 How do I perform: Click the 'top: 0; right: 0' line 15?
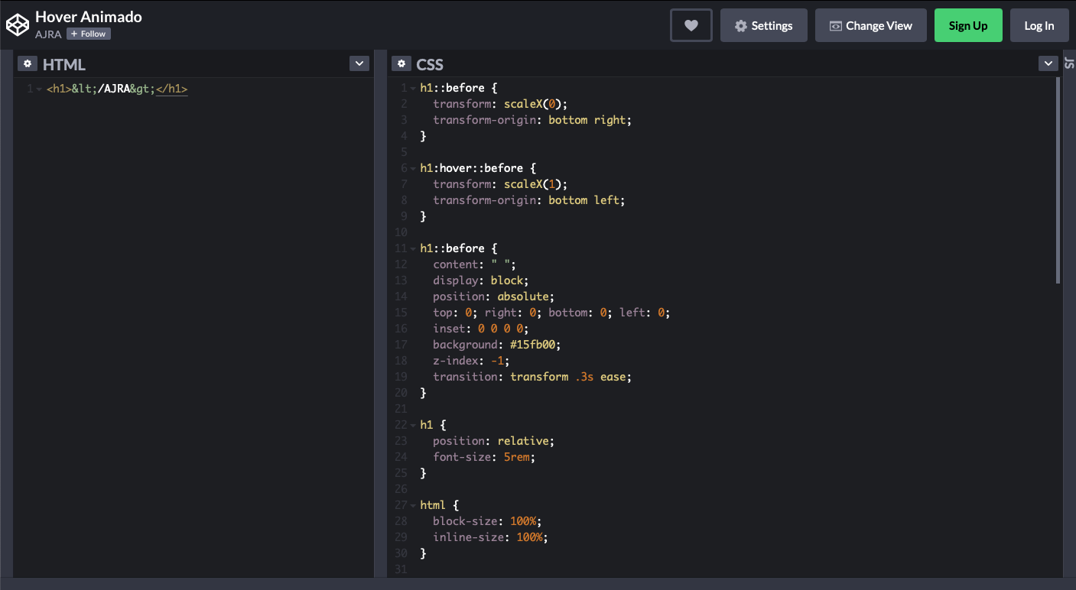(x=551, y=313)
